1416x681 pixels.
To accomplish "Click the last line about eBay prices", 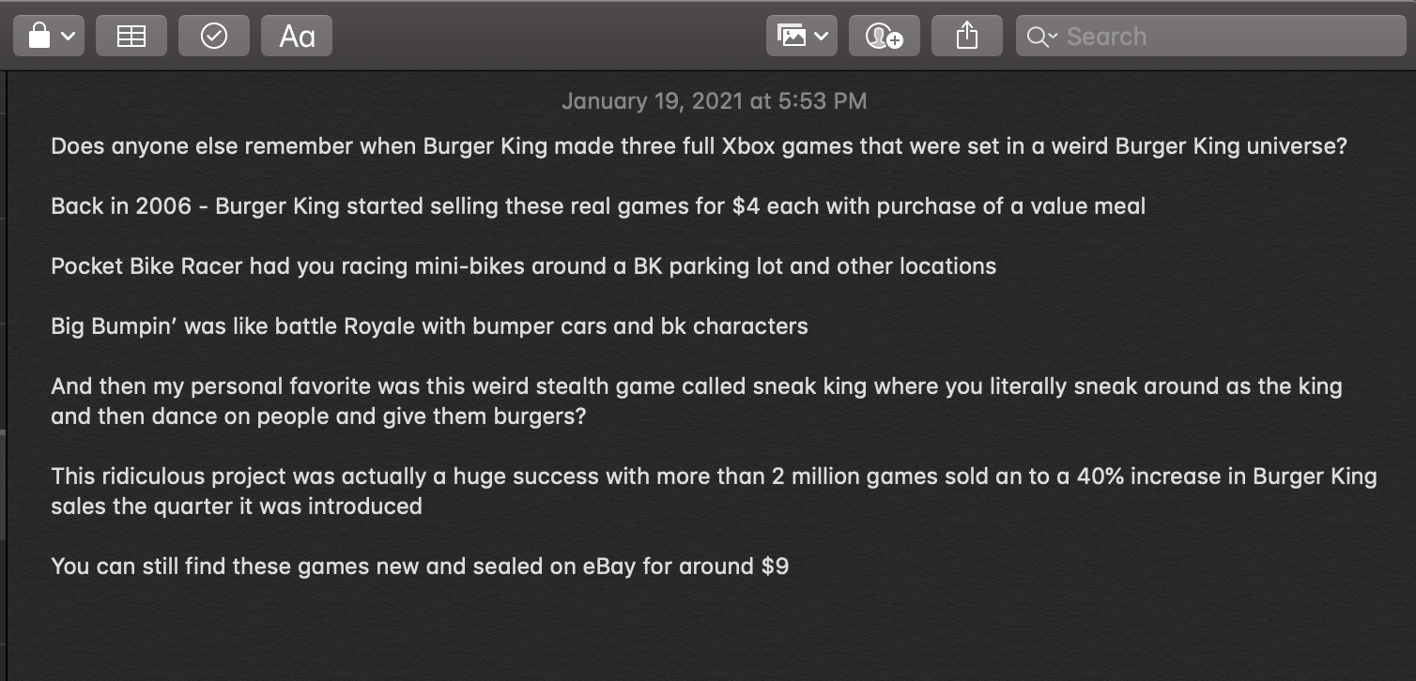I will tap(420, 567).
